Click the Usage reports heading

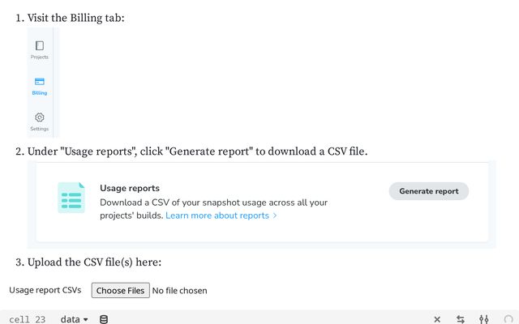tap(130, 188)
